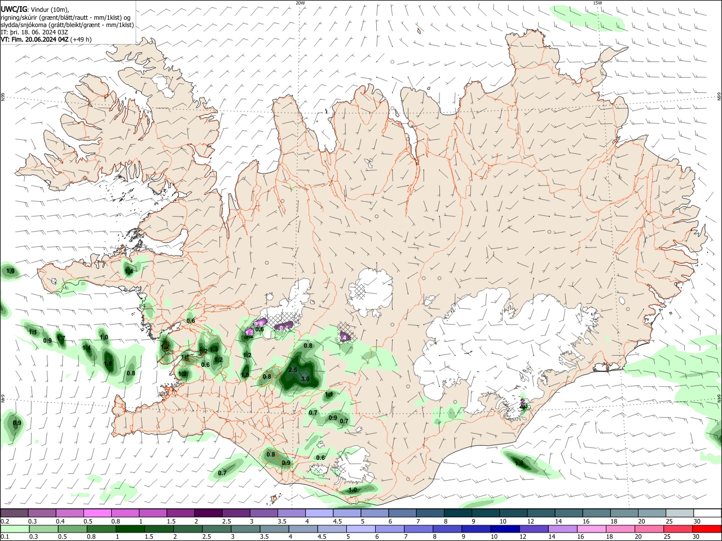Click the 3.0 precipitation value on the map
Viewport: 722px width, 541px height.
pyautogui.click(x=305, y=379)
